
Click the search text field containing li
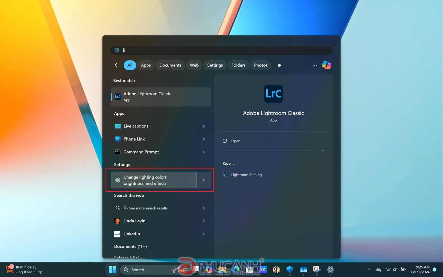(221, 50)
